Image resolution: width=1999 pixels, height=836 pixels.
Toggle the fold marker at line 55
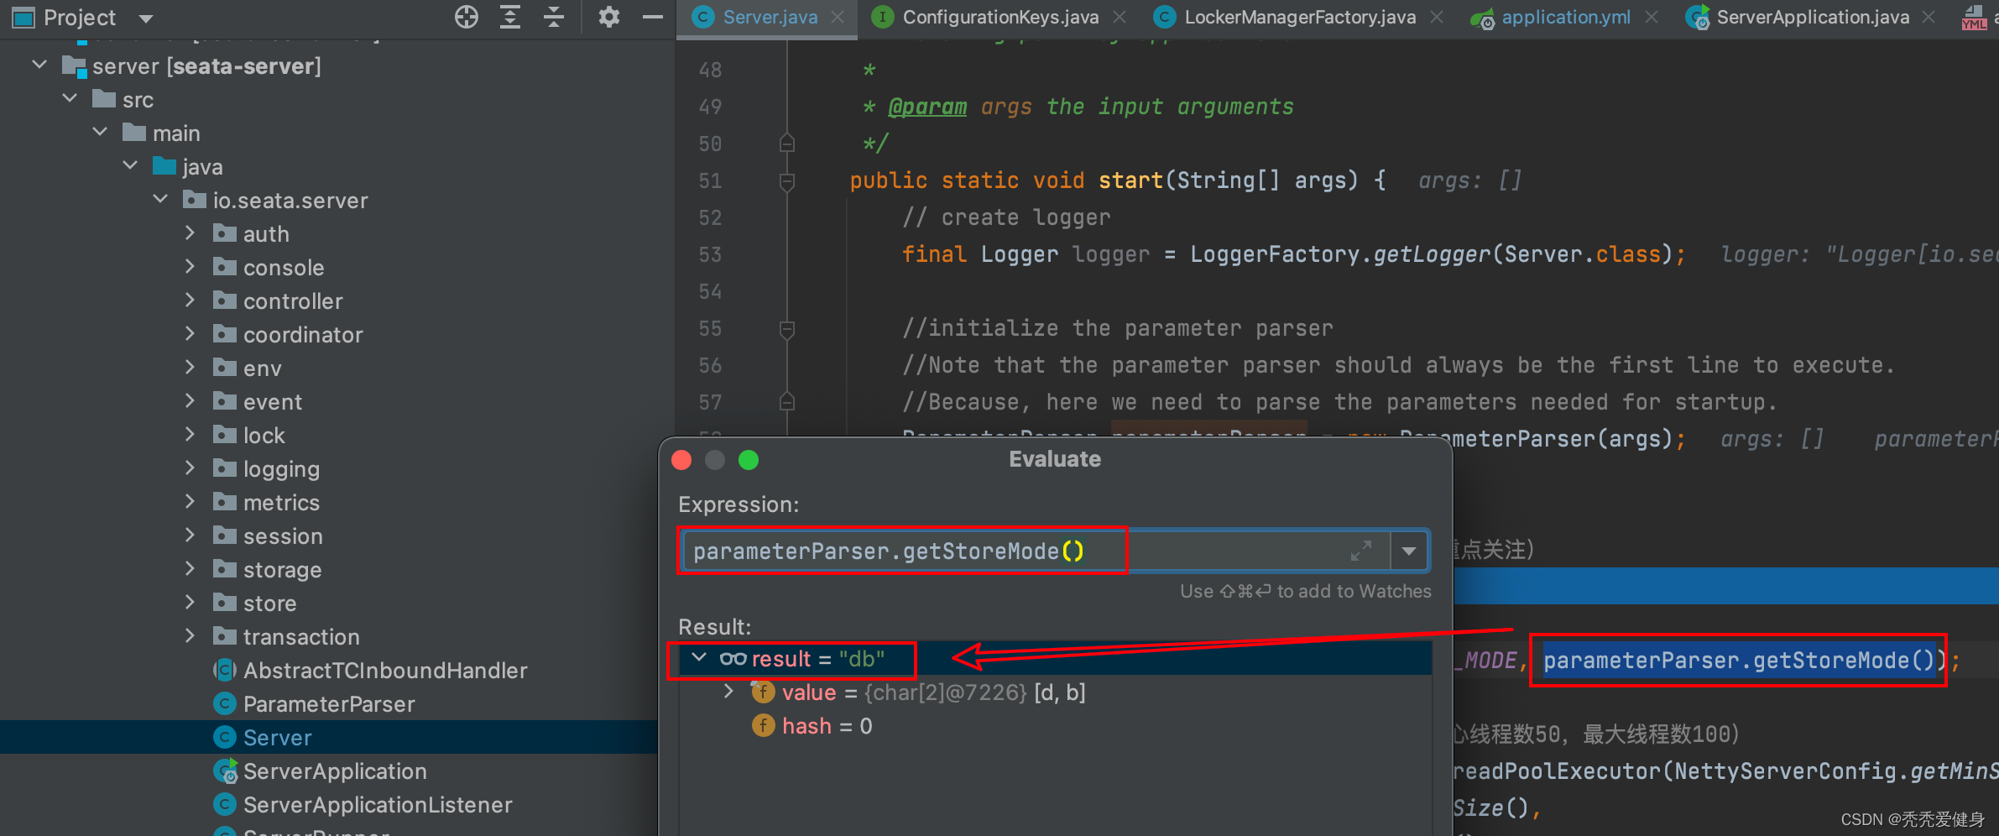point(787,328)
